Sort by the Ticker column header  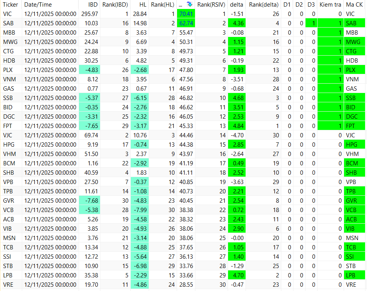click(x=11, y=4)
